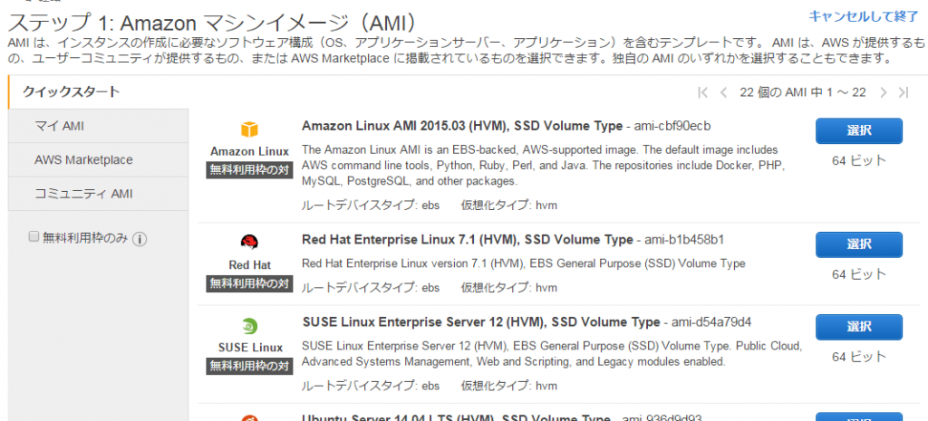Go to next page of AMIs
928x421 pixels.
click(884, 92)
